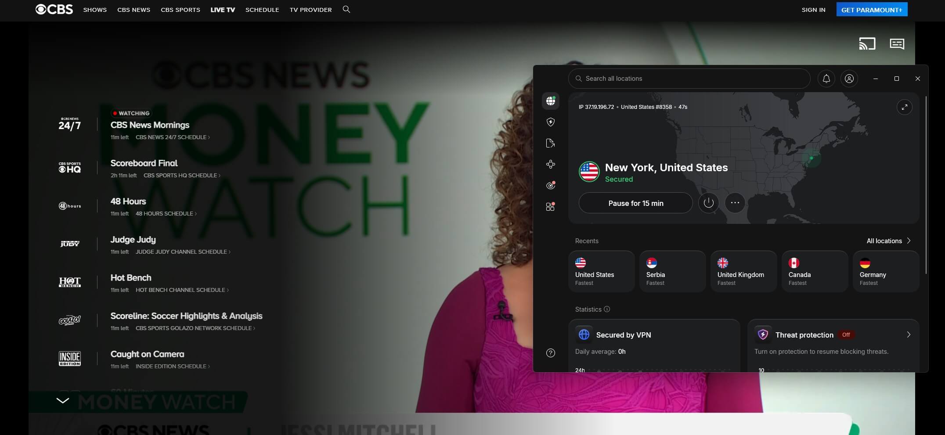Open INSIDE EDITION SCHEDULE link
945x435 pixels.
click(x=173, y=367)
